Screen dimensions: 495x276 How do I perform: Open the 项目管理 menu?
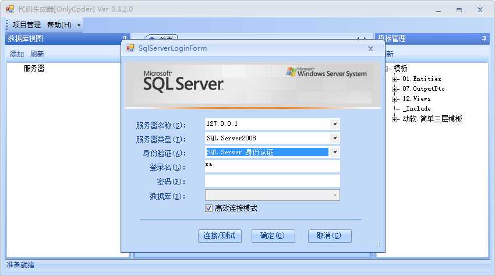(27, 24)
